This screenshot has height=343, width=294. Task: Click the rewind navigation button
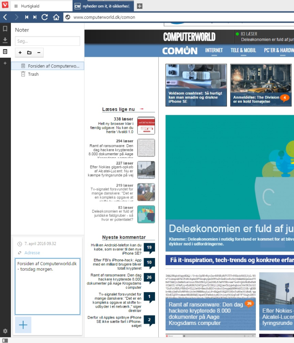(26, 17)
